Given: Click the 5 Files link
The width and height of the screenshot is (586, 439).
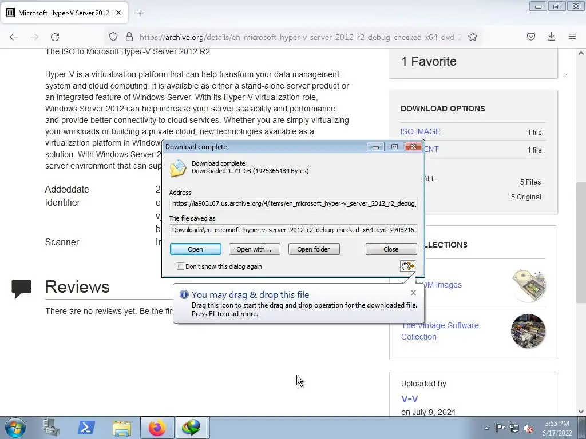Looking at the screenshot, I should tap(530, 182).
